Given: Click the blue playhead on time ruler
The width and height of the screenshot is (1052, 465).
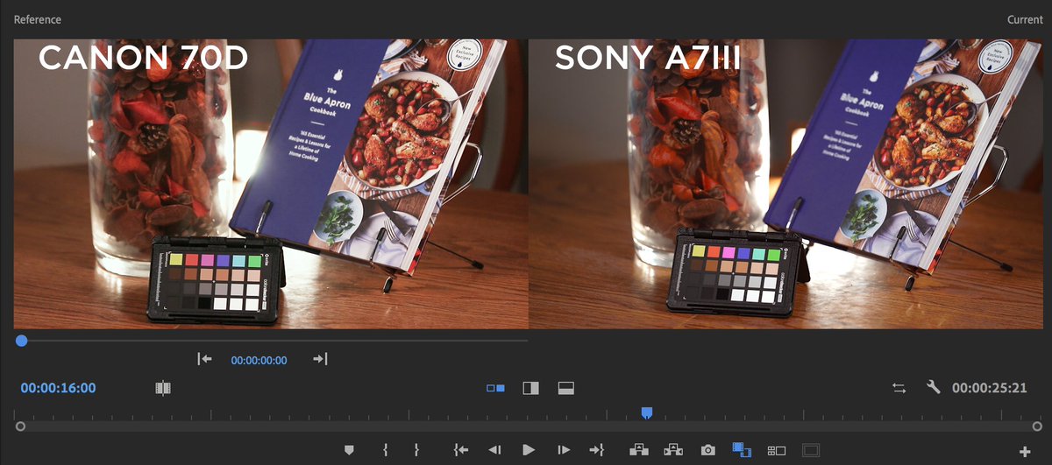Looking at the screenshot, I should pos(647,412).
